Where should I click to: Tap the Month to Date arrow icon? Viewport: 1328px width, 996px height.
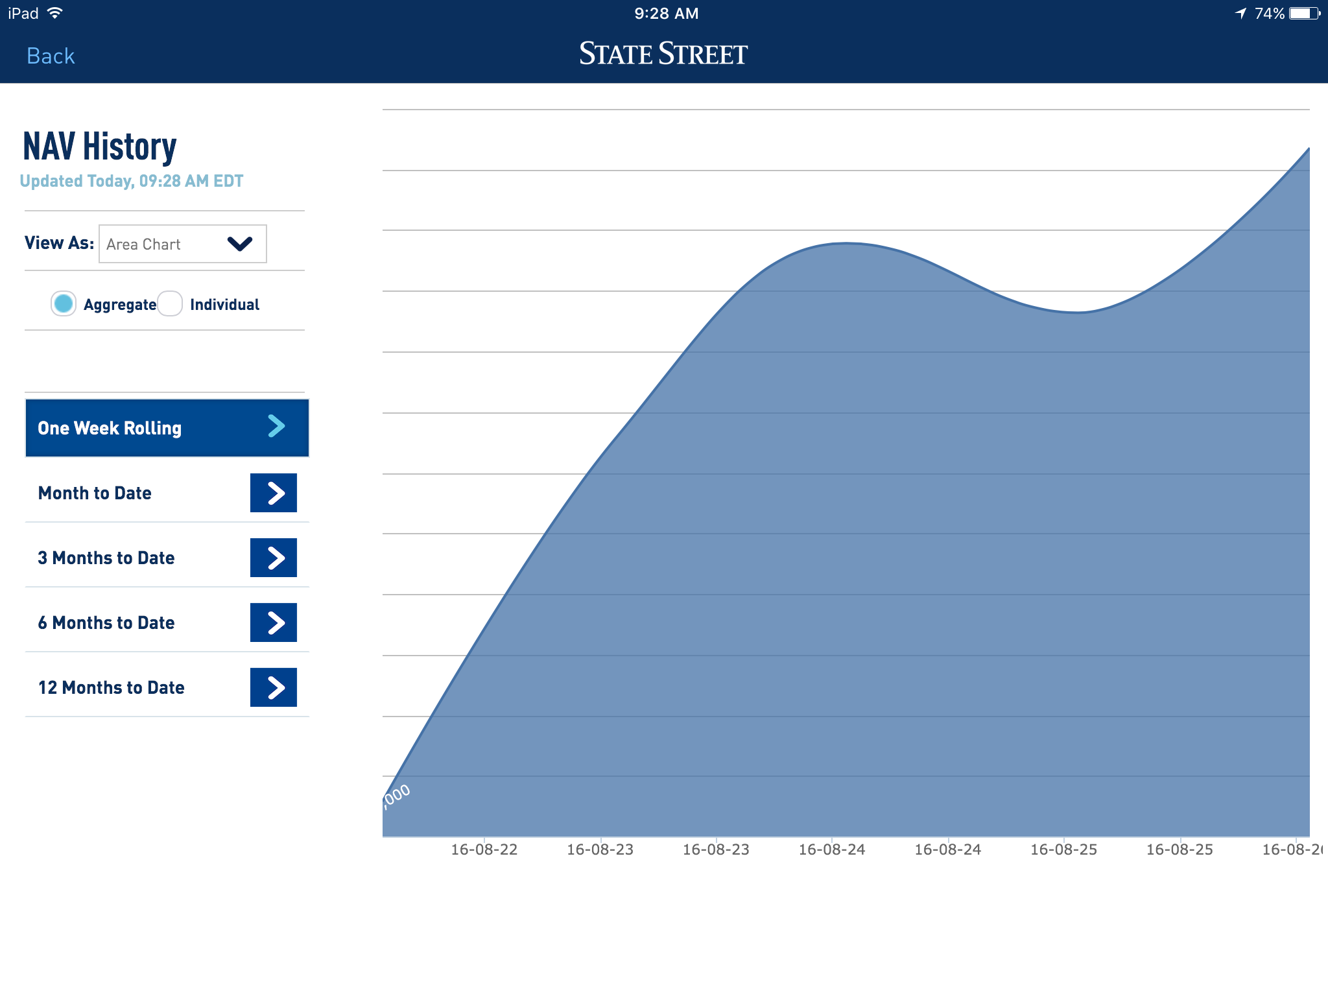(273, 493)
